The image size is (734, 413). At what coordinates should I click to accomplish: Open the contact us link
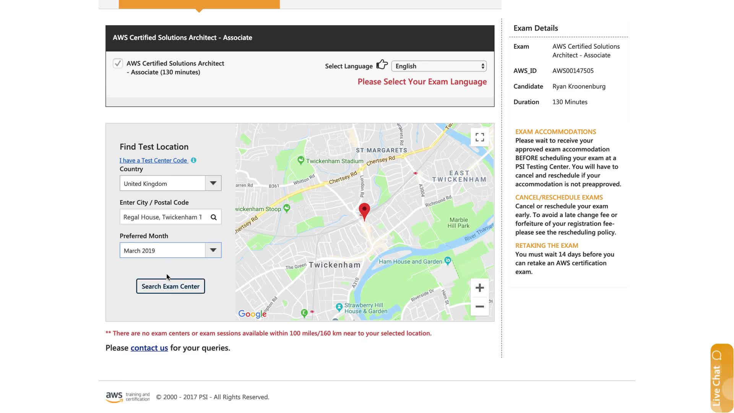click(x=149, y=348)
